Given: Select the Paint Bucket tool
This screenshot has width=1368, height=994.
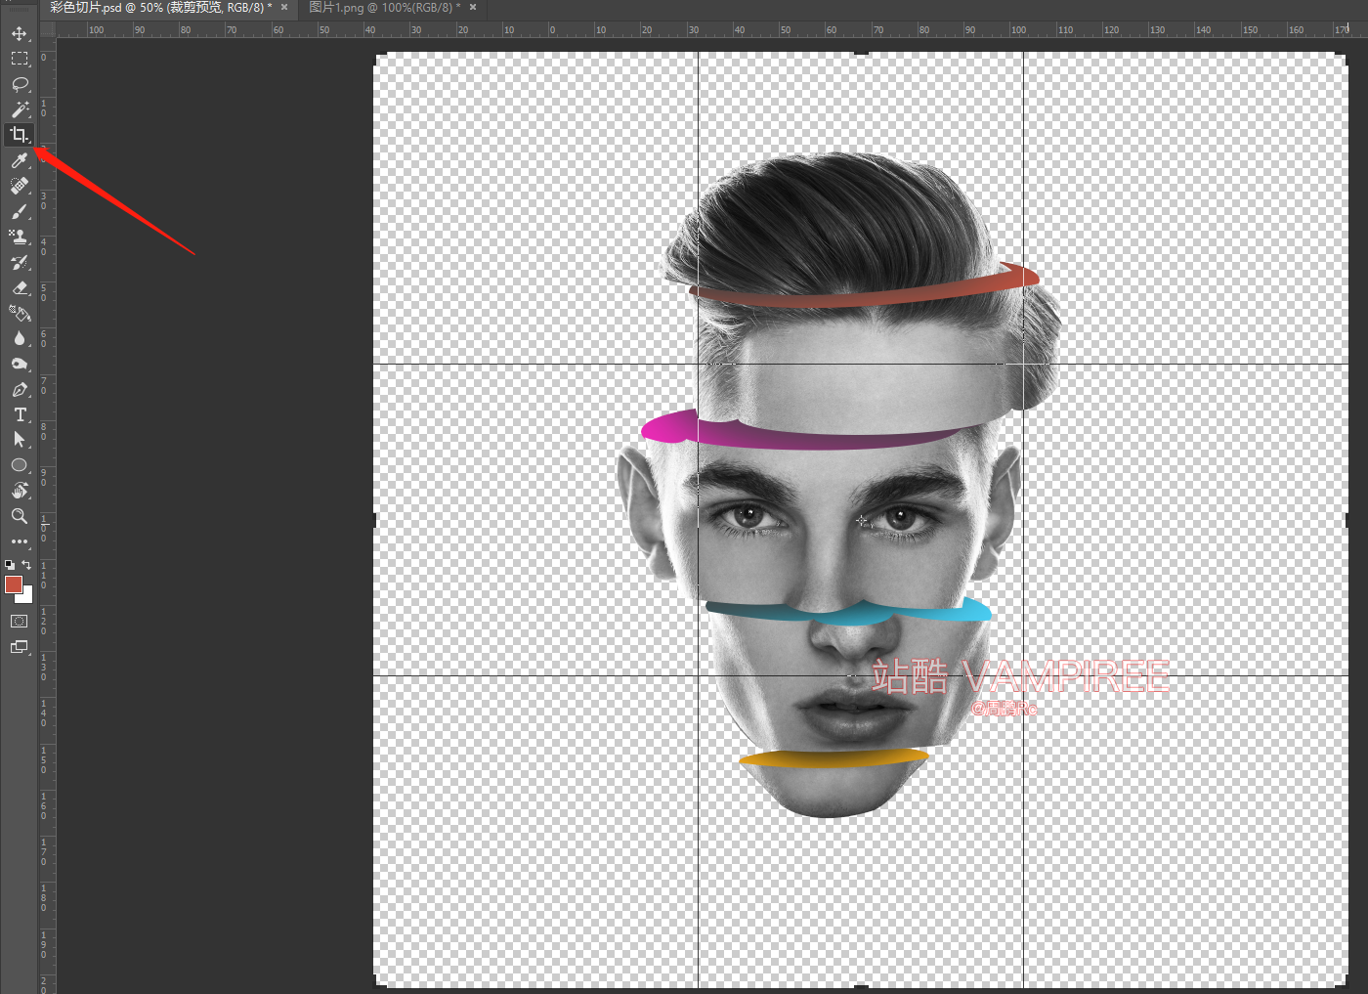Looking at the screenshot, I should [19, 313].
